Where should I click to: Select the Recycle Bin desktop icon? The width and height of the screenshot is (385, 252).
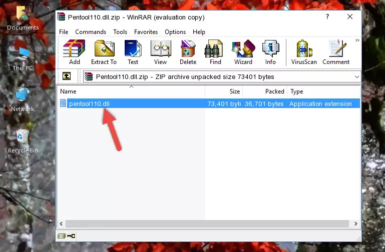[x=23, y=141]
